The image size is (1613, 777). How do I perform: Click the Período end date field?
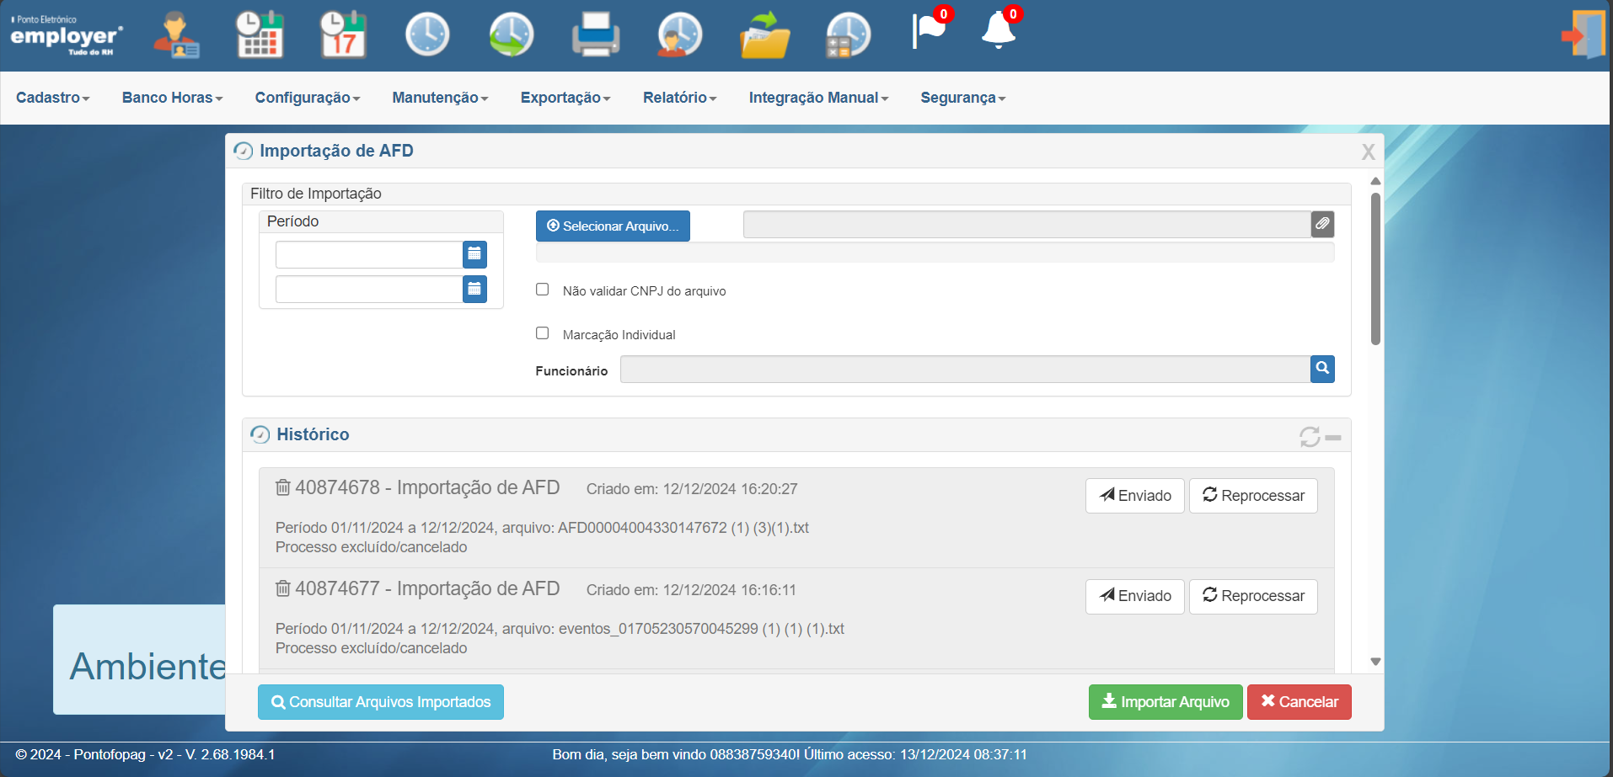pyautogui.click(x=369, y=289)
